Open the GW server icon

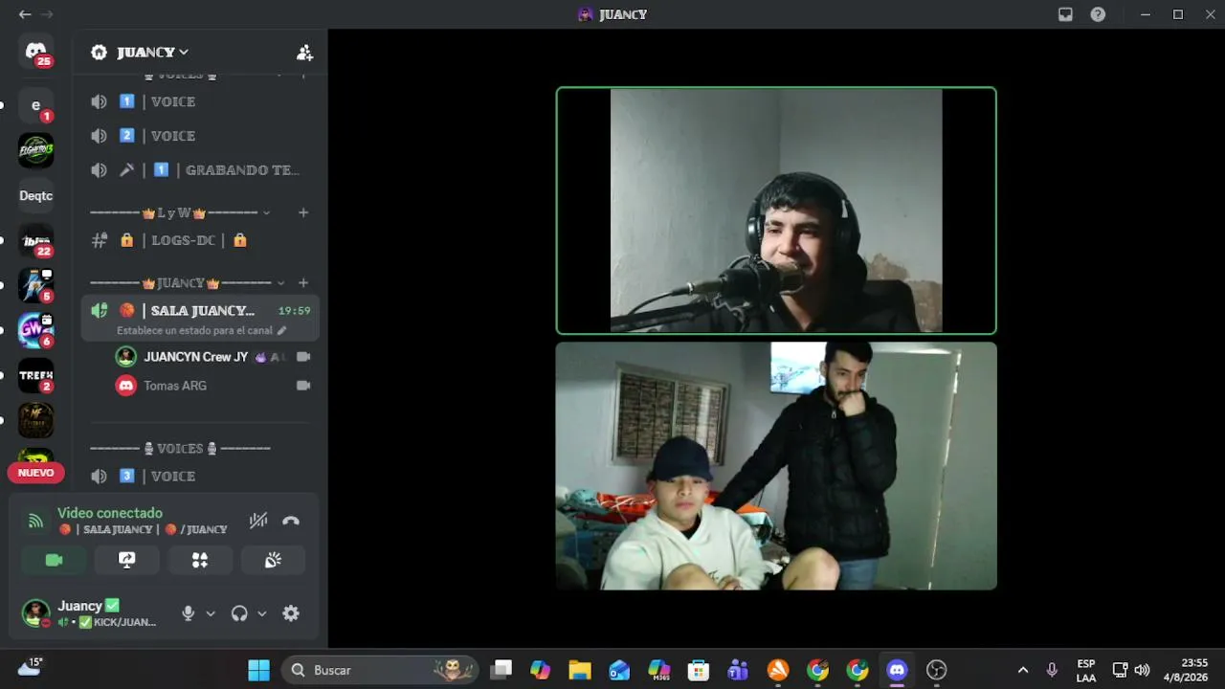(36, 330)
